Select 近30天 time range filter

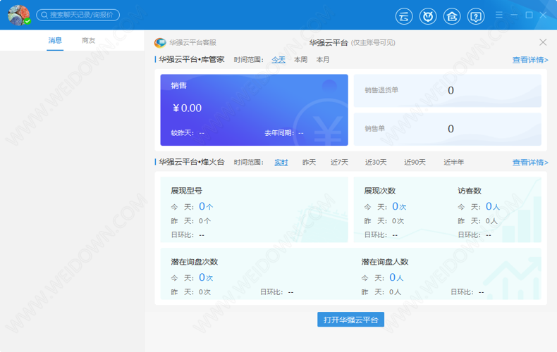[376, 163]
